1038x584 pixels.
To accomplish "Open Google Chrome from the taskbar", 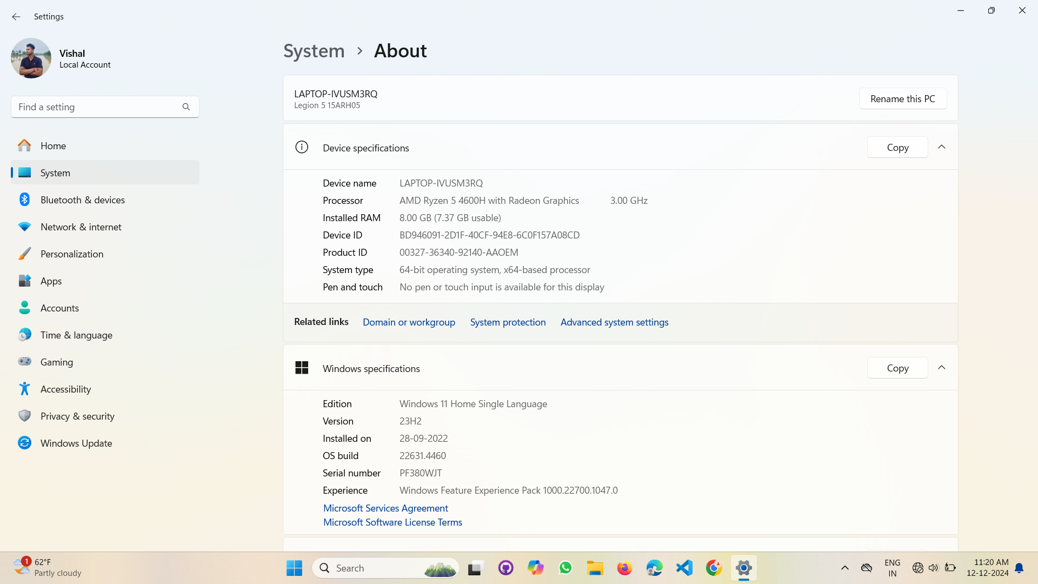I will [x=714, y=568].
